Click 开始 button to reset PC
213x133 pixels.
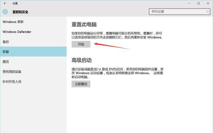click(x=81, y=44)
